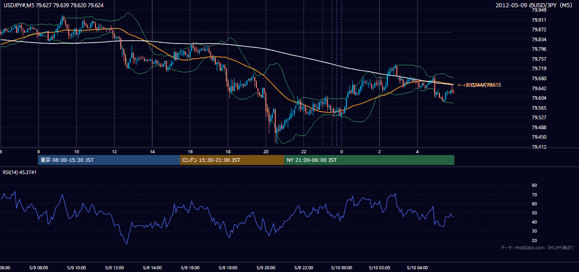Viewport: 579px width, 272px height.
Task: Click the '2012-05-09 のUSD/JPY (M5)' heading
Action: [x=535, y=5]
